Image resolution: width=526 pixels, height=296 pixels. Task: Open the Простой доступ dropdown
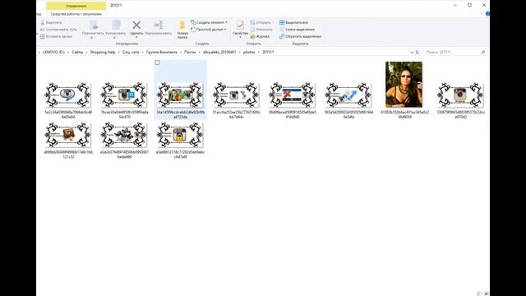[x=208, y=30]
